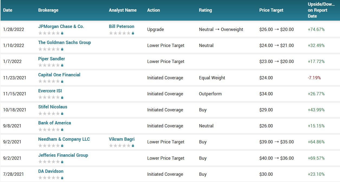Sort by Action column header

(153, 10)
